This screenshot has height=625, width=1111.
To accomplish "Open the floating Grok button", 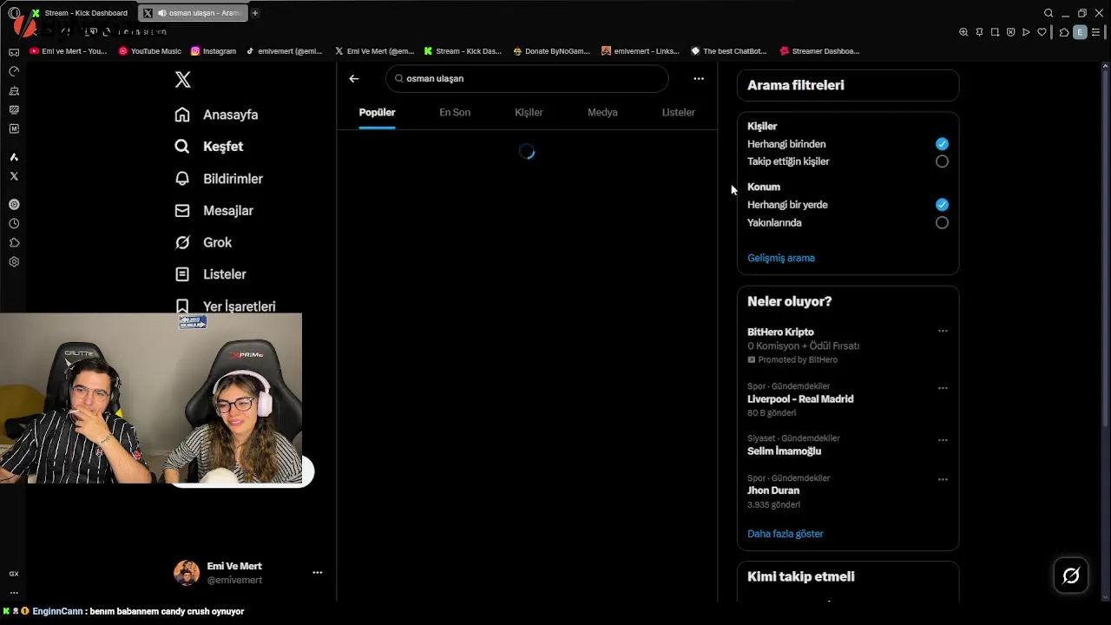I will pyautogui.click(x=1071, y=576).
